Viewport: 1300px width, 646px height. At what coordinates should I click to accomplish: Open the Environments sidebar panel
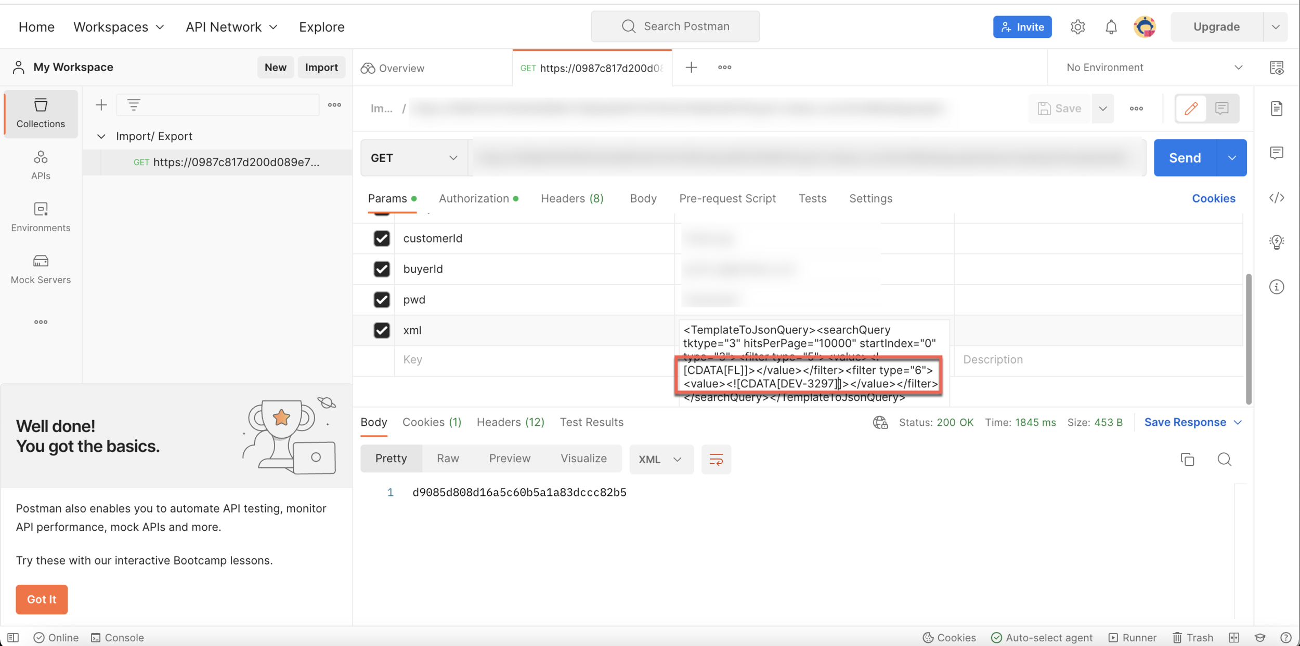coord(41,217)
